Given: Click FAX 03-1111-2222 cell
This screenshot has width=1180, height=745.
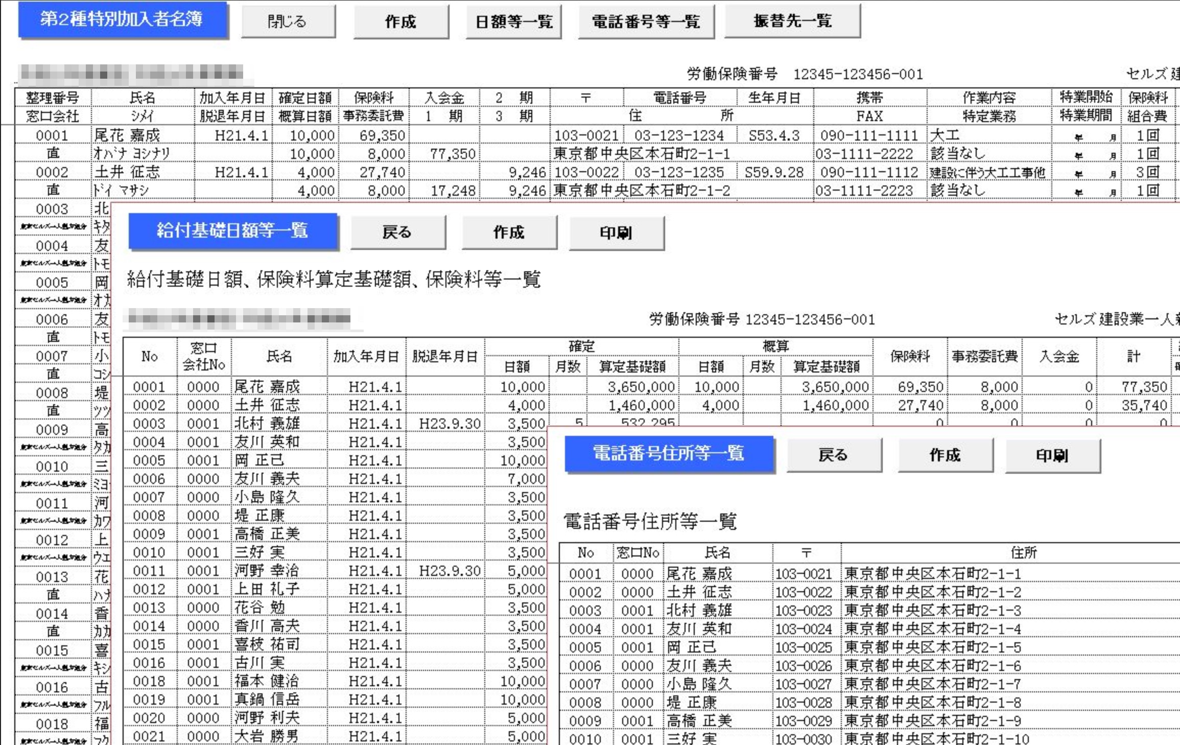Looking at the screenshot, I should click(x=864, y=154).
